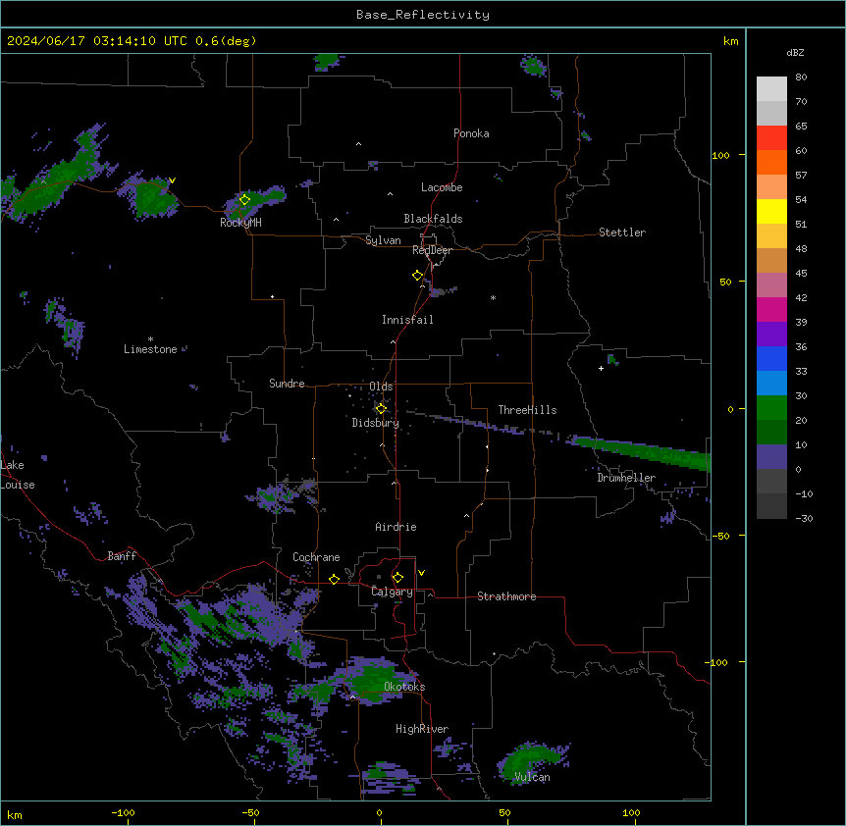The image size is (846, 826).
Task: Click the yellow diamond marker at RockyMH
Action: click(244, 200)
